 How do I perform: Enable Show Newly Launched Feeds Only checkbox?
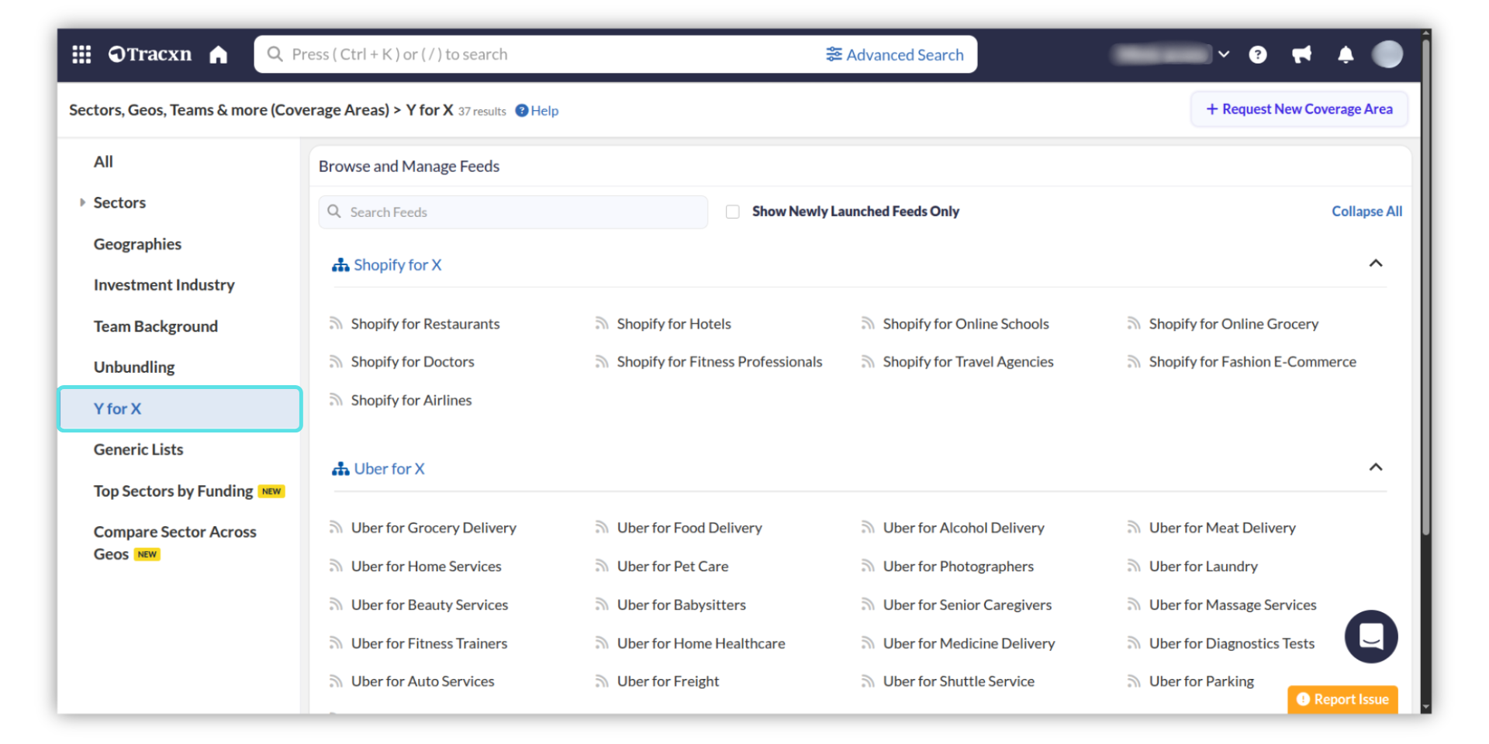pyautogui.click(x=733, y=212)
